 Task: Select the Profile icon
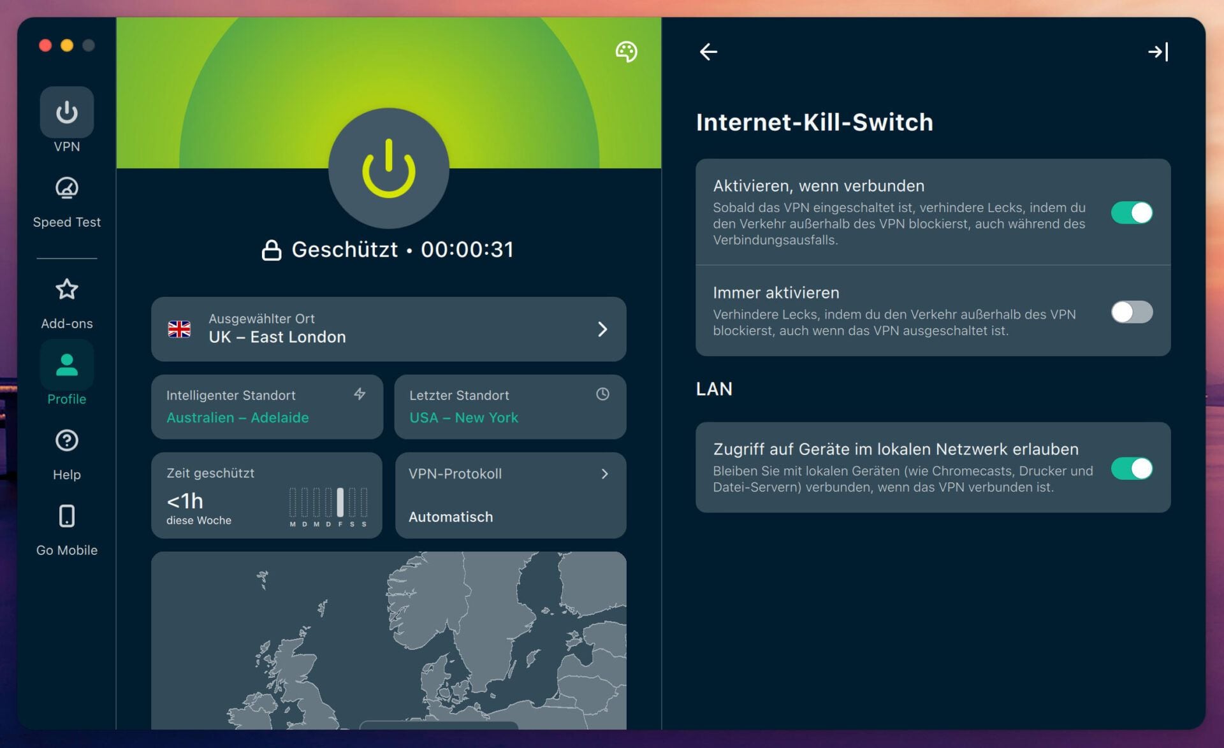point(66,364)
